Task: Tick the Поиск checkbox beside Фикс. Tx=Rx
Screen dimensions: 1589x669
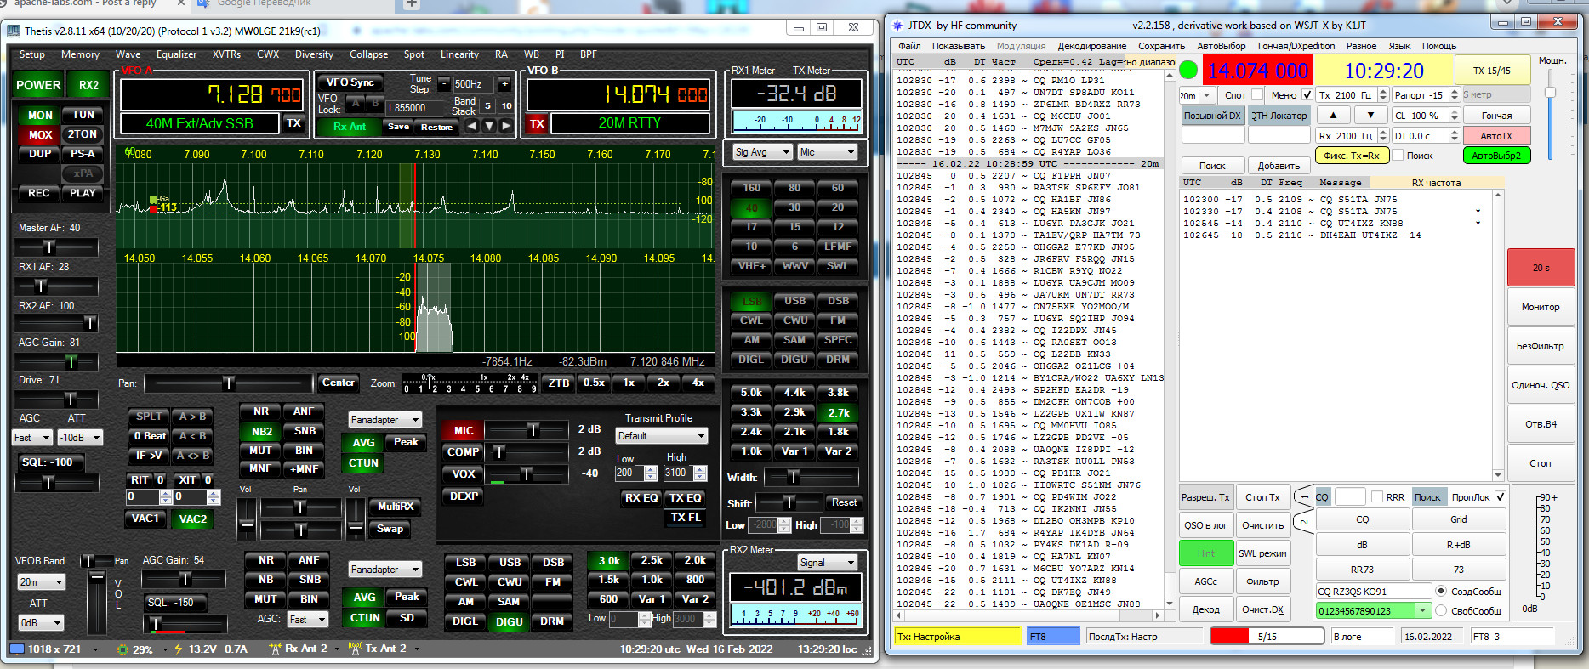Action: 1398,155
